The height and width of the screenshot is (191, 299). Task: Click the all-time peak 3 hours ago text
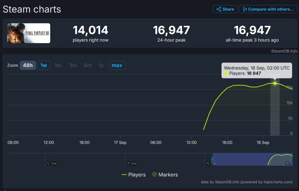[252, 40]
